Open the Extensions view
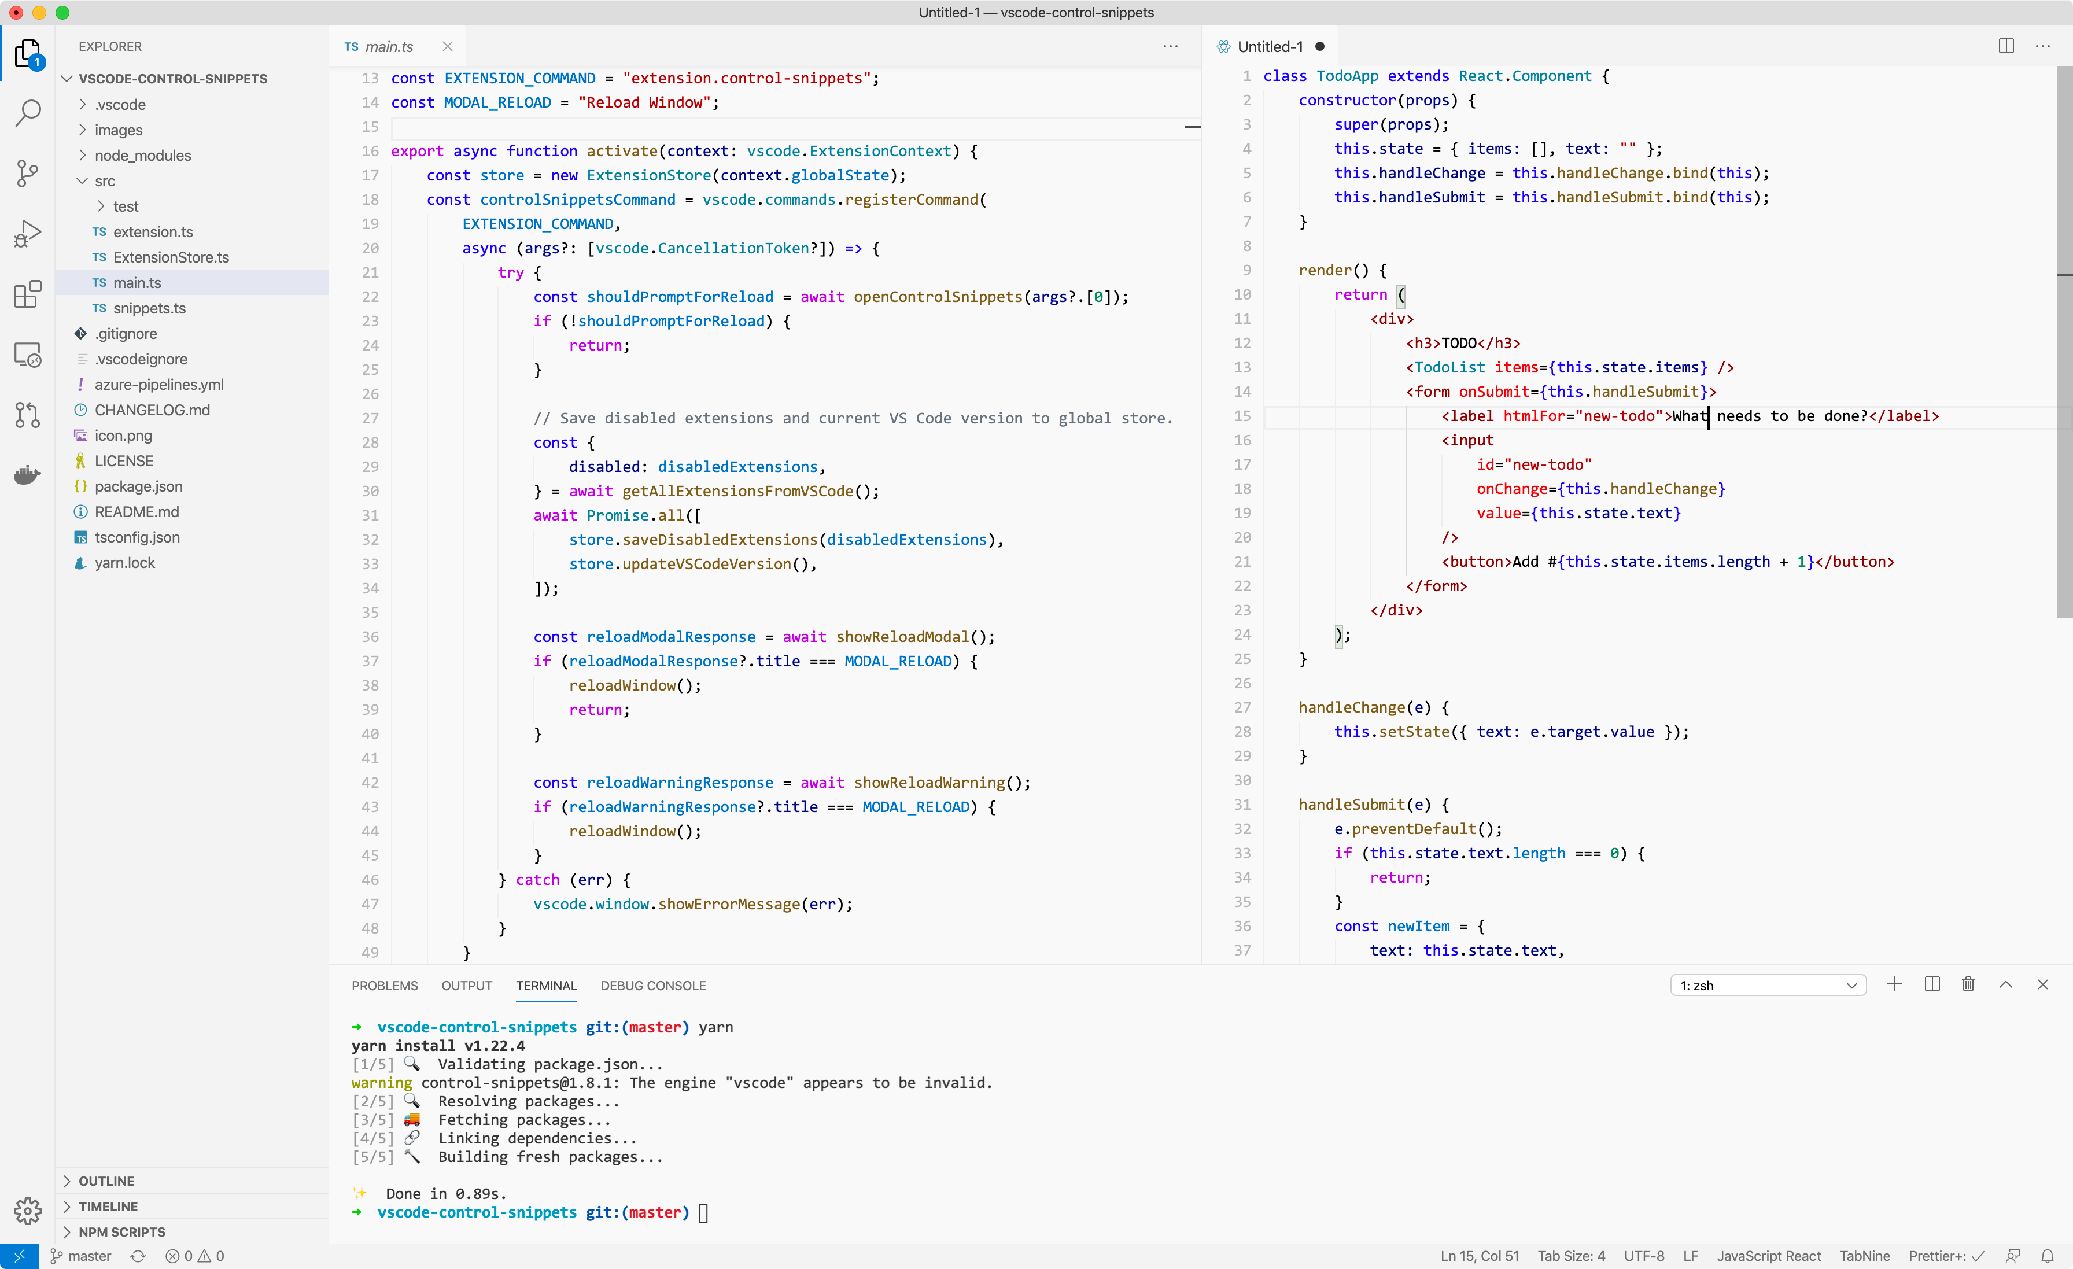 [28, 294]
